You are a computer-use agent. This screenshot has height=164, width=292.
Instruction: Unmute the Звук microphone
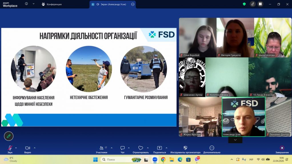[x=10, y=149]
